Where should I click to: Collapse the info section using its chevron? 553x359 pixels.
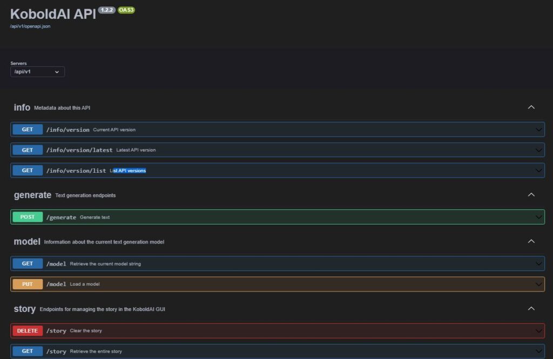tap(531, 107)
